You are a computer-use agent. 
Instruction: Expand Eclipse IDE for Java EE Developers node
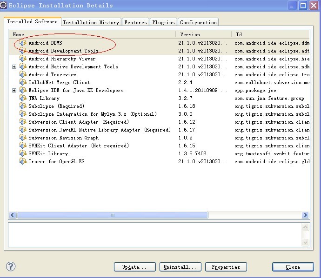[14, 90]
